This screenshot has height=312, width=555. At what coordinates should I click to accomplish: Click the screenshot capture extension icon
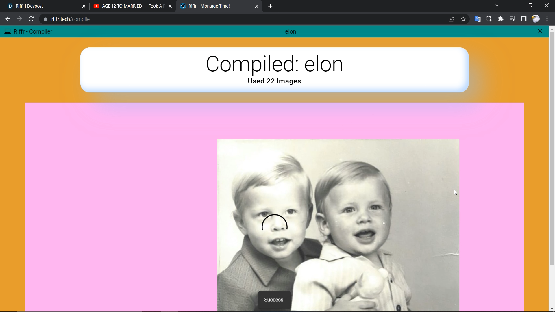pos(489,19)
